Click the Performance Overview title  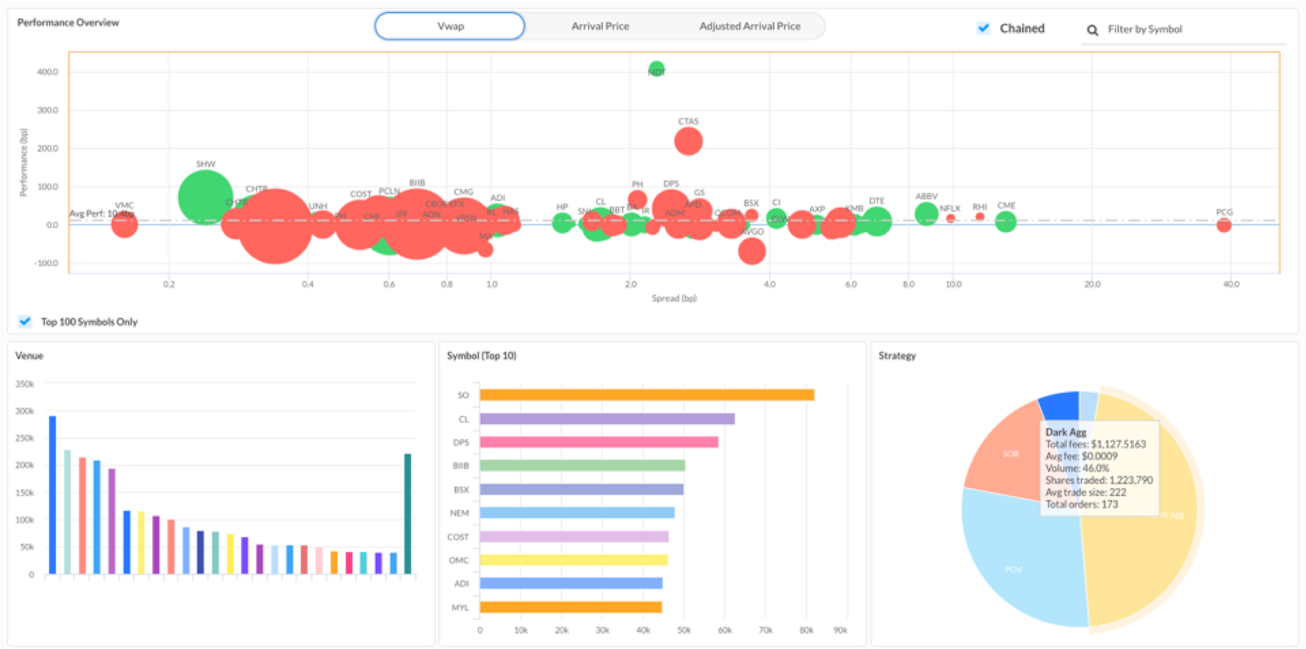pos(68,22)
